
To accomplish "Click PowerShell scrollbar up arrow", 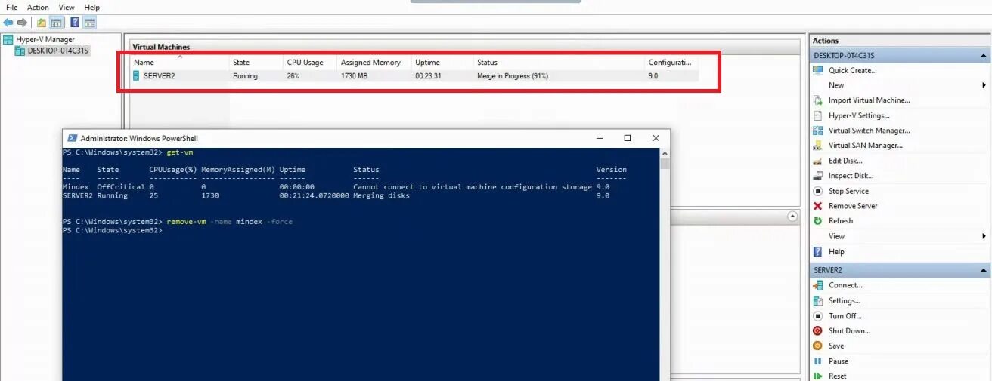I will [665, 153].
